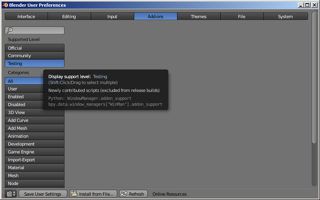Pick the Import-Export category

[34, 160]
